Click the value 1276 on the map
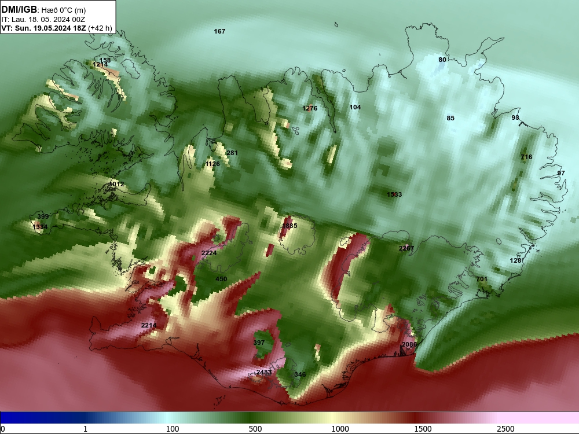Image resolution: width=579 pixels, height=434 pixels. click(310, 108)
